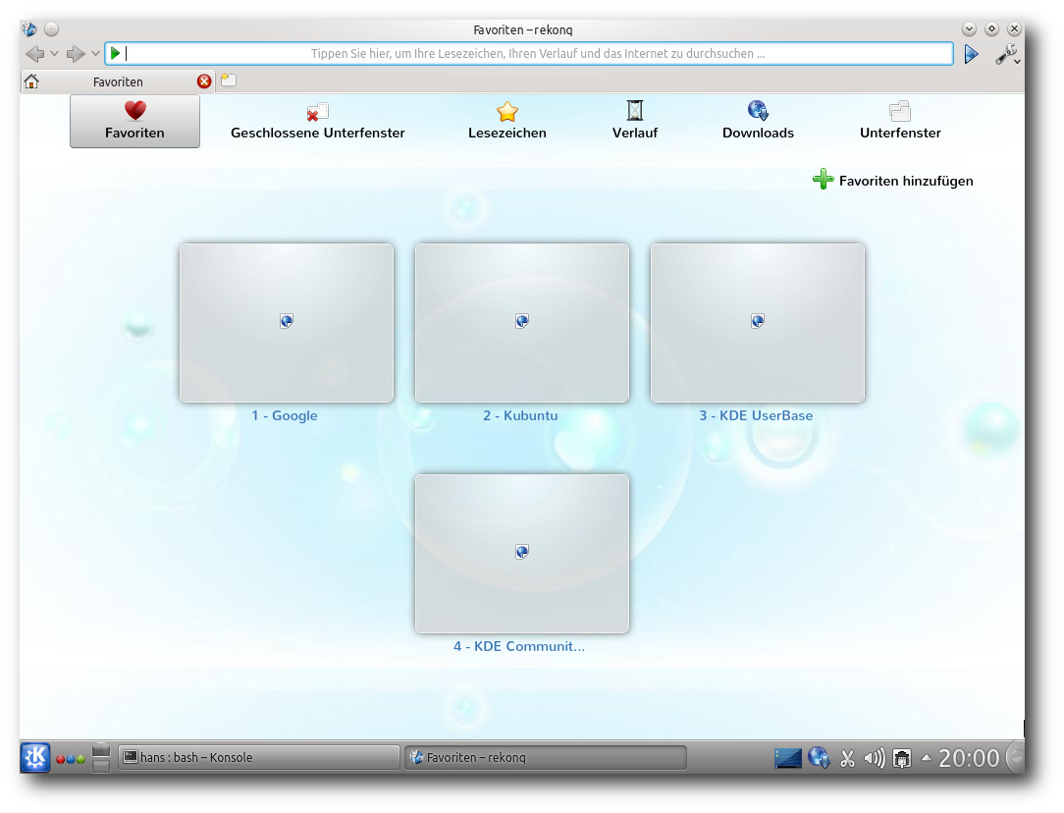Show Geschlossene Unterfenster section
This screenshot has width=1064, height=813.
click(x=318, y=122)
